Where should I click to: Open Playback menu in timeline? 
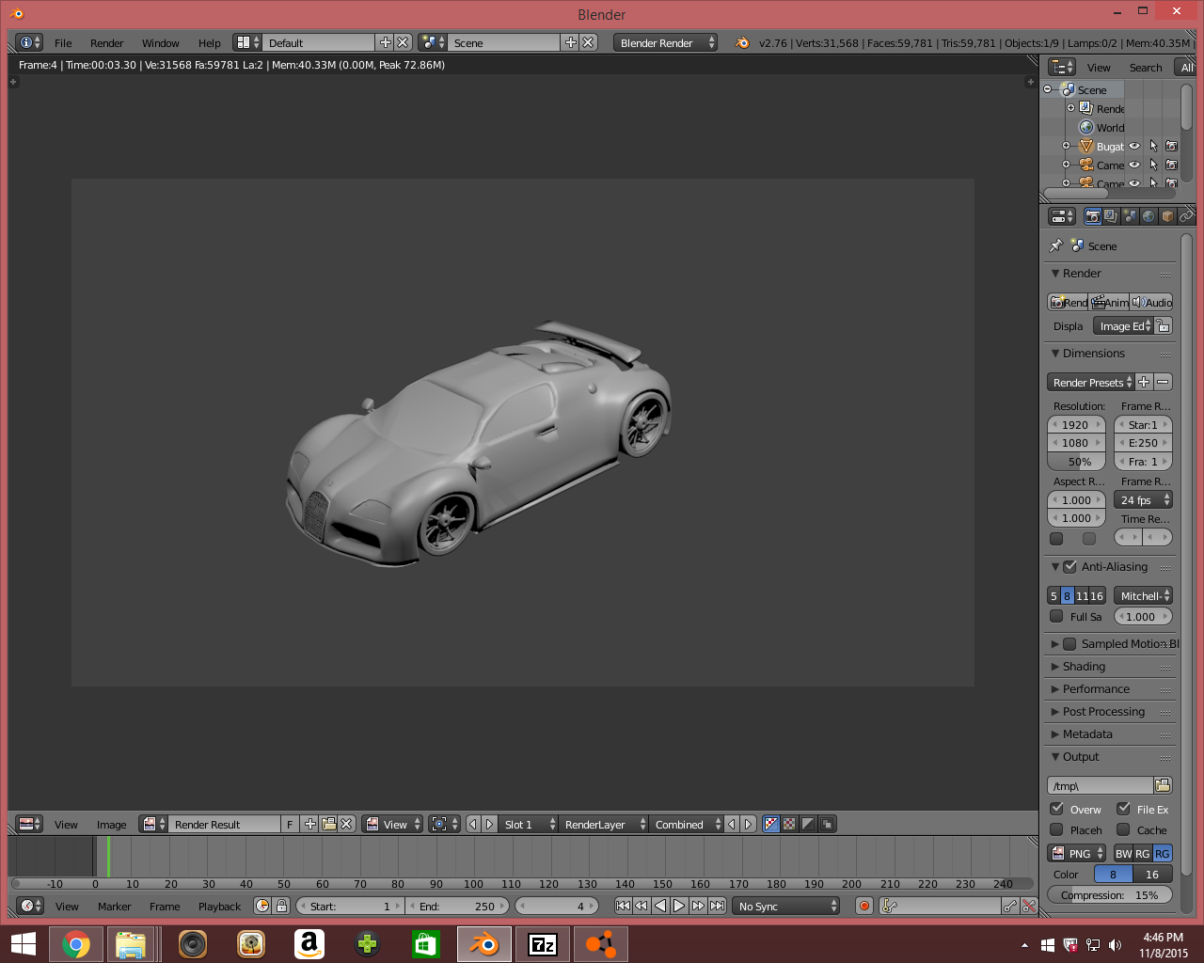pos(219,906)
